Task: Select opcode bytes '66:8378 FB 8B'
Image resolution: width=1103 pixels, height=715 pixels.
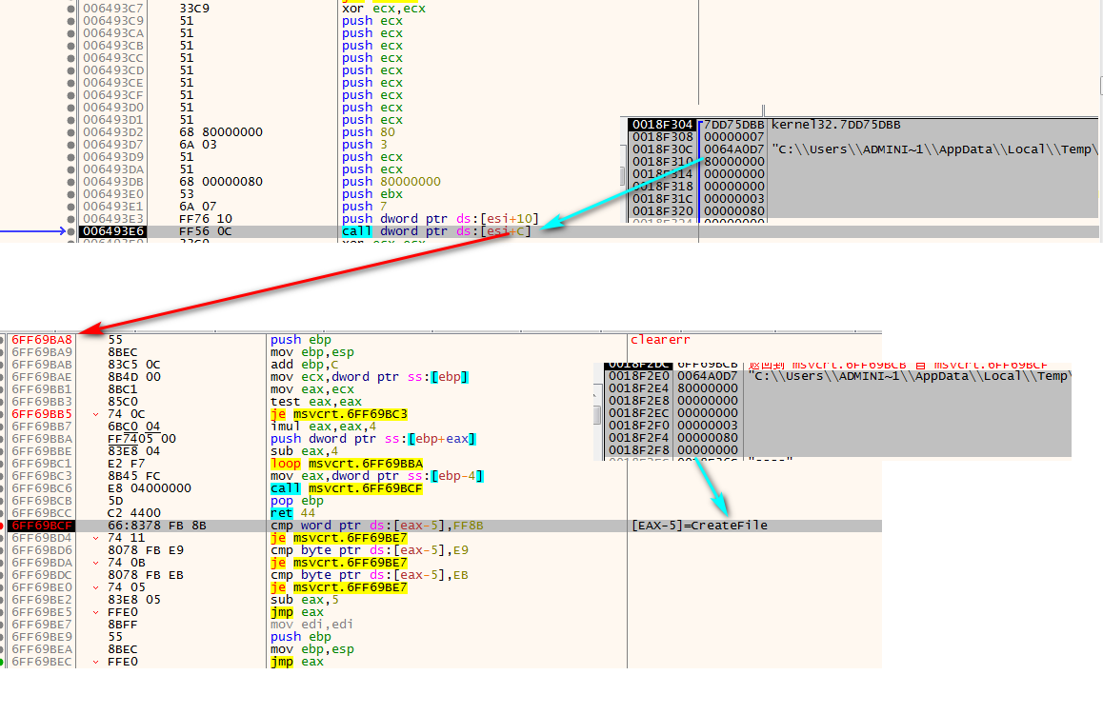Action: point(157,526)
